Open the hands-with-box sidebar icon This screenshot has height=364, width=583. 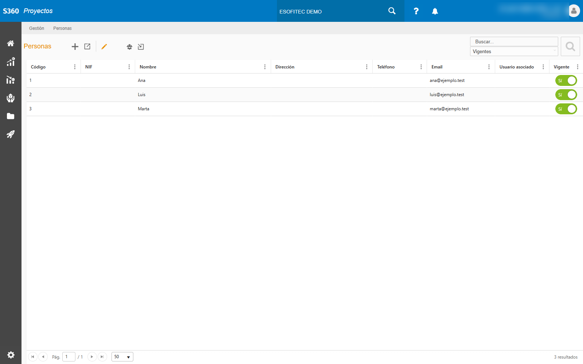11,98
